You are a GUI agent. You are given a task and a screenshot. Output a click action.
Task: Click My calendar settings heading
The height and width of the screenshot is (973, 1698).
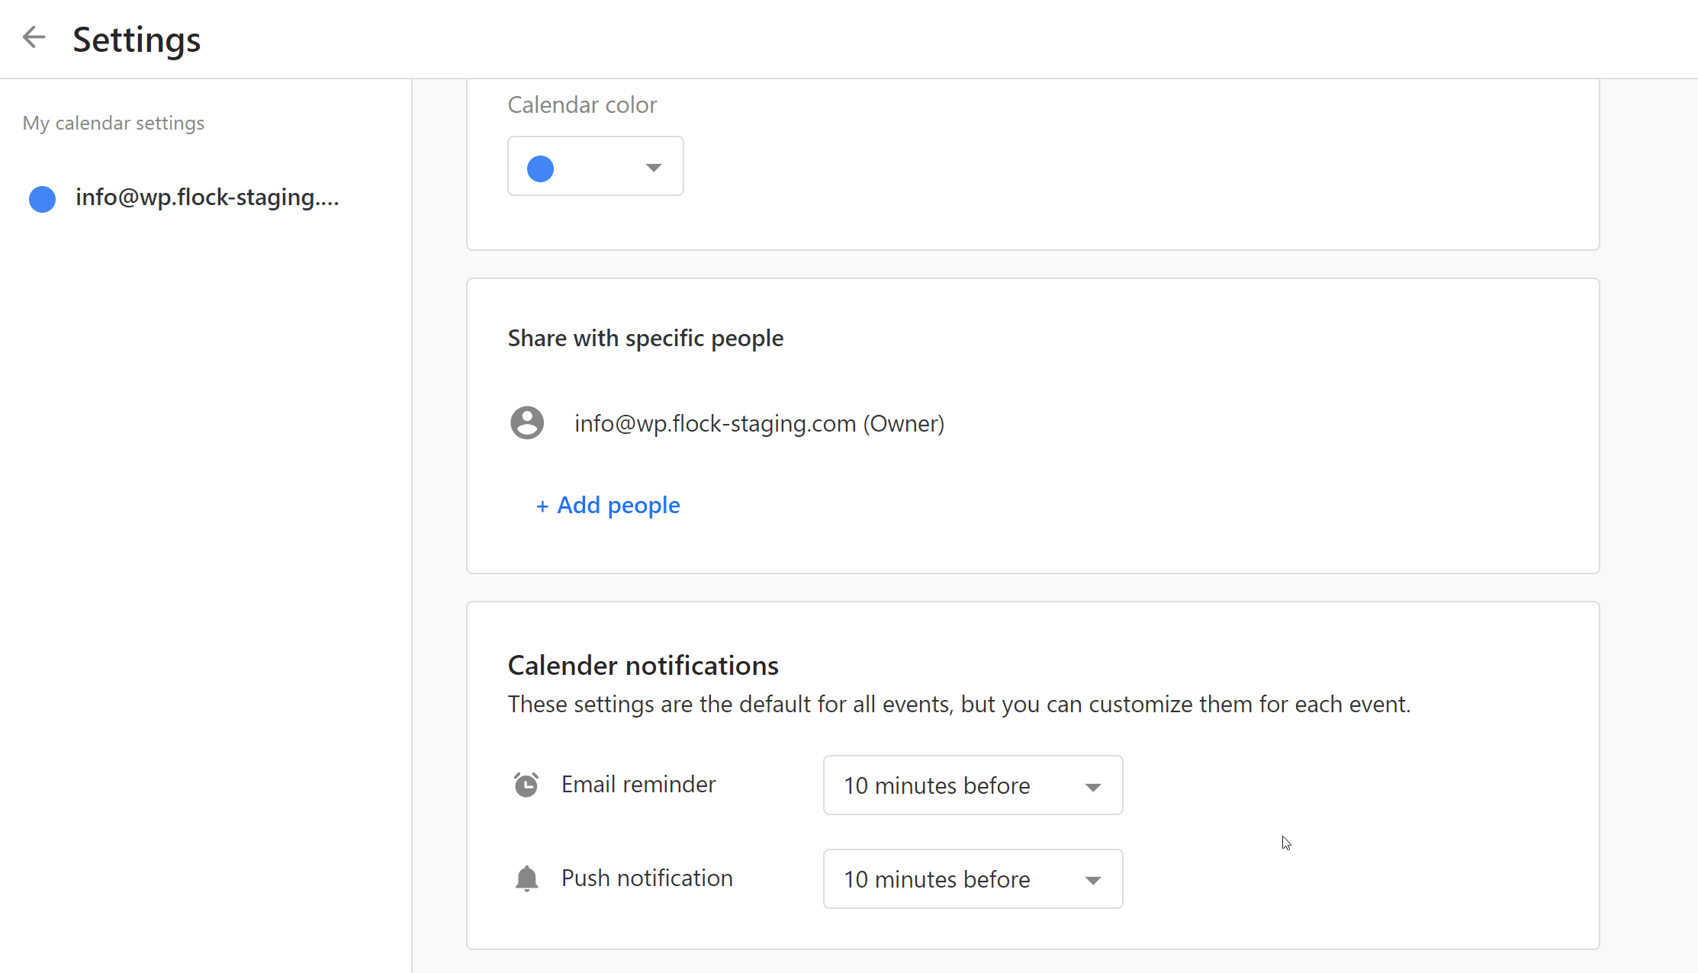[114, 123]
